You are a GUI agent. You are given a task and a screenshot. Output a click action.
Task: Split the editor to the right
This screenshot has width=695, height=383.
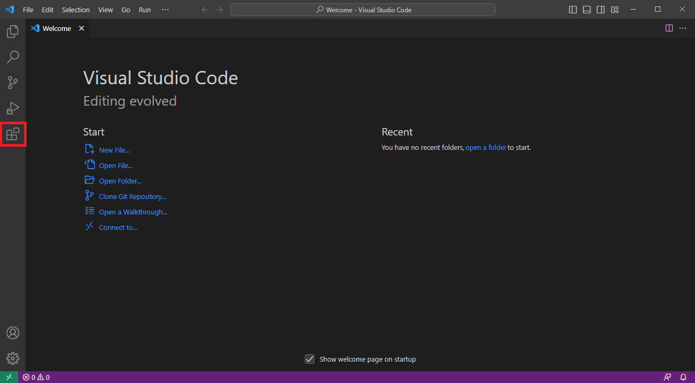pyautogui.click(x=669, y=28)
